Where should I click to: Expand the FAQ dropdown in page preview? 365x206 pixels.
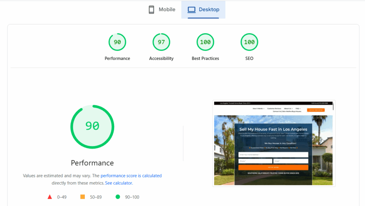coord(298,108)
